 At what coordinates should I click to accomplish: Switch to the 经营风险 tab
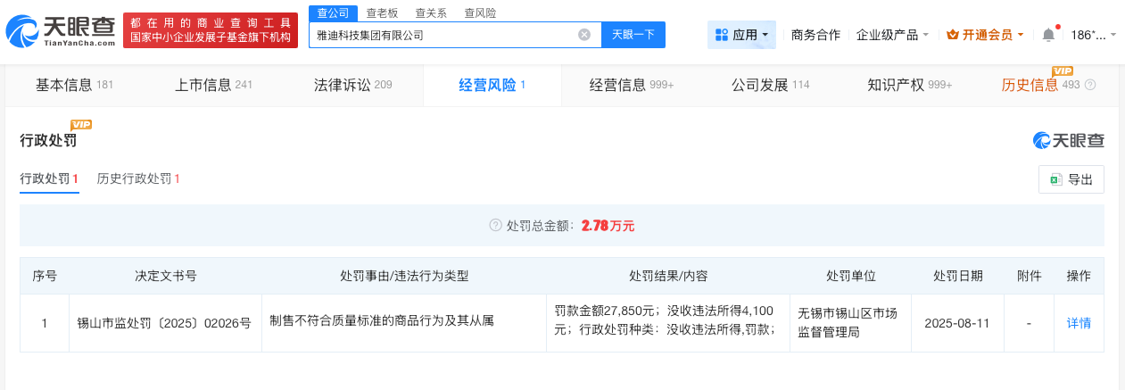click(x=492, y=86)
